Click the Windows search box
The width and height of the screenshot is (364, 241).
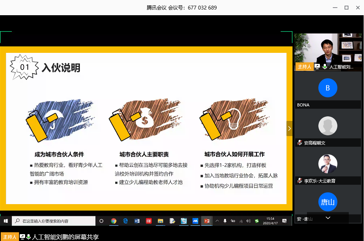click(x=53, y=221)
